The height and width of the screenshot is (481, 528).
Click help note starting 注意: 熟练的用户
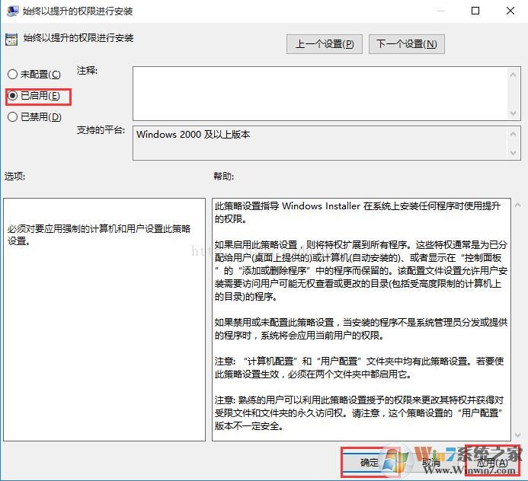[x=360, y=413]
